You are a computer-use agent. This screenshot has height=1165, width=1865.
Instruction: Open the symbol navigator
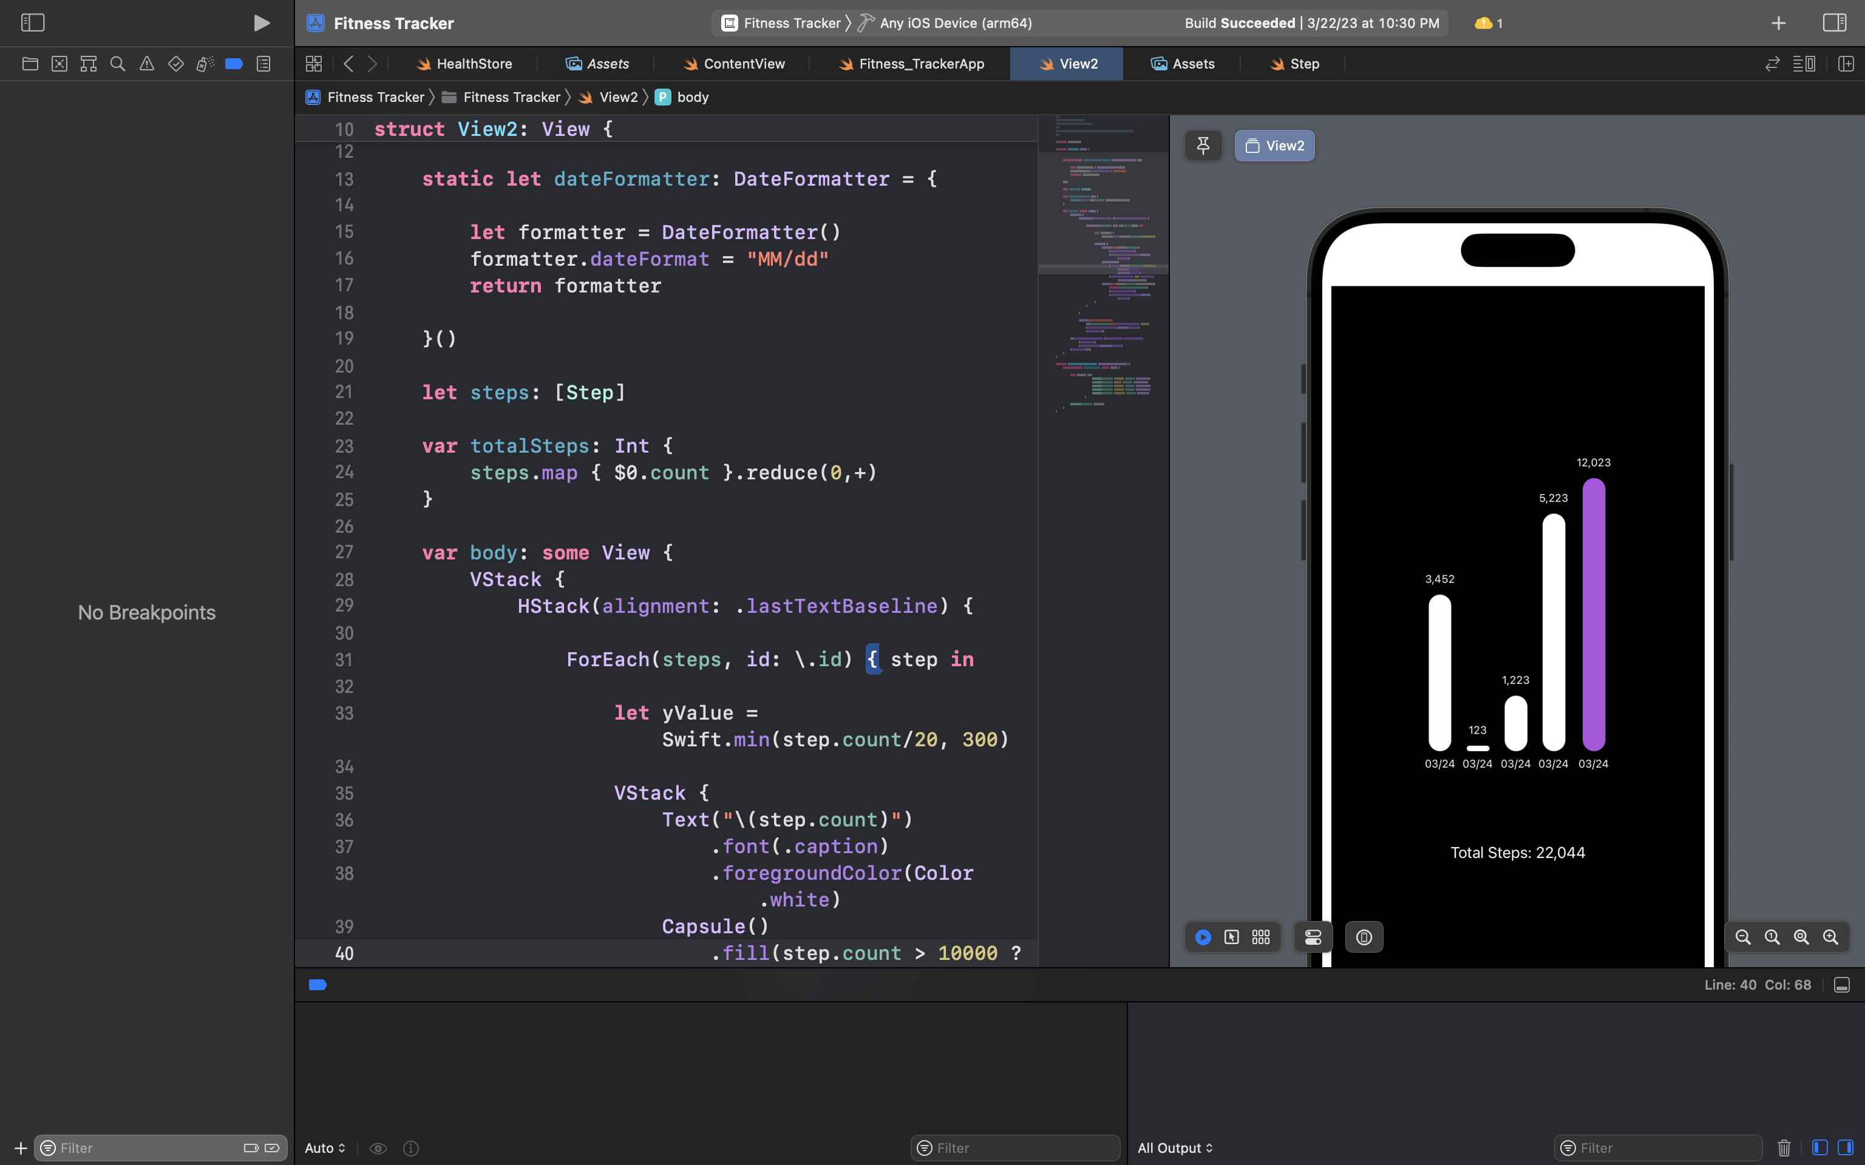click(x=89, y=64)
